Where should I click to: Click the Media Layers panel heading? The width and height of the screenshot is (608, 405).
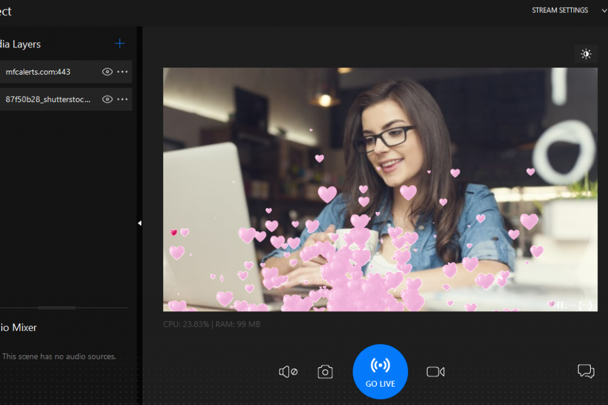[20, 44]
